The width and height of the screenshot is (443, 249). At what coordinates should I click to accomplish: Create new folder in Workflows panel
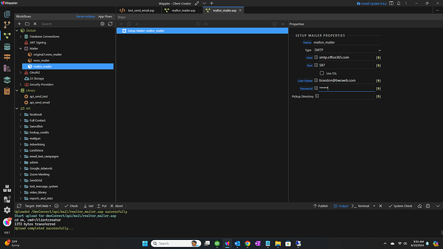click(x=27, y=24)
